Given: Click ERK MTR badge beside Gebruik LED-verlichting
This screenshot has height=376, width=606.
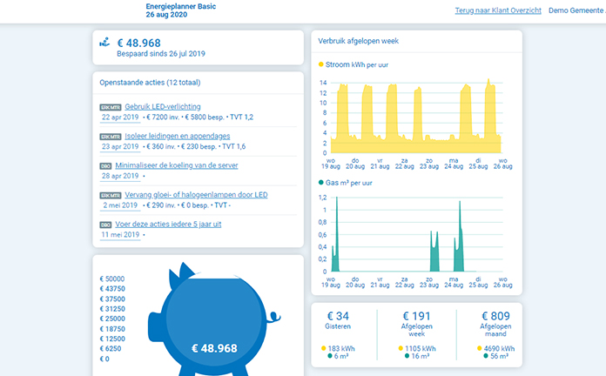Looking at the screenshot, I should [x=110, y=107].
